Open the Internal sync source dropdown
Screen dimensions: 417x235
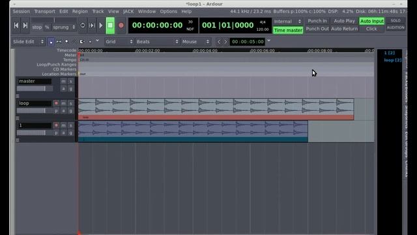[x=288, y=22]
